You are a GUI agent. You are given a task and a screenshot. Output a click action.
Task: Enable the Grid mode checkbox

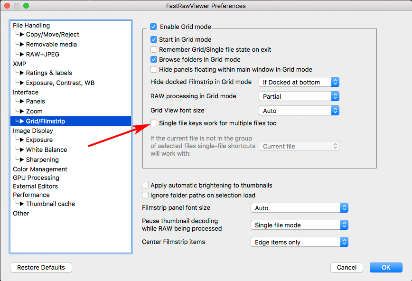point(153,27)
